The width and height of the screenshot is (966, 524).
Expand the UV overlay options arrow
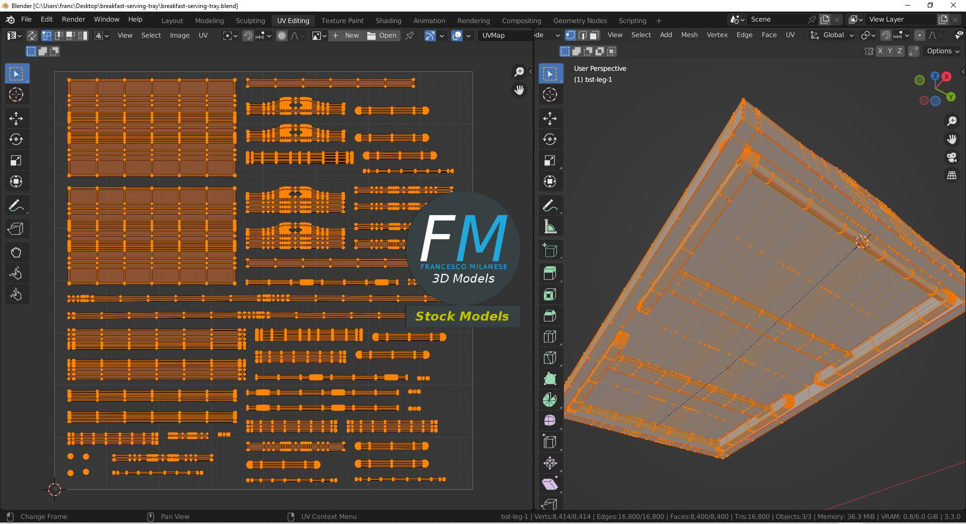(x=468, y=36)
